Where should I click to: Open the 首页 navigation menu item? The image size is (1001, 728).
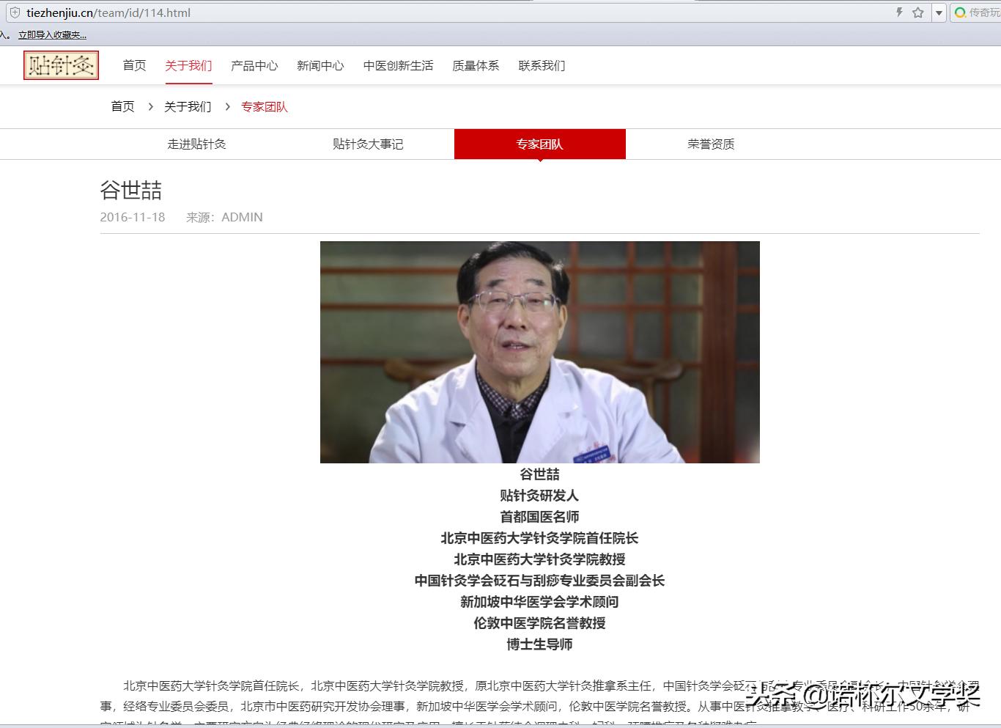click(x=133, y=65)
